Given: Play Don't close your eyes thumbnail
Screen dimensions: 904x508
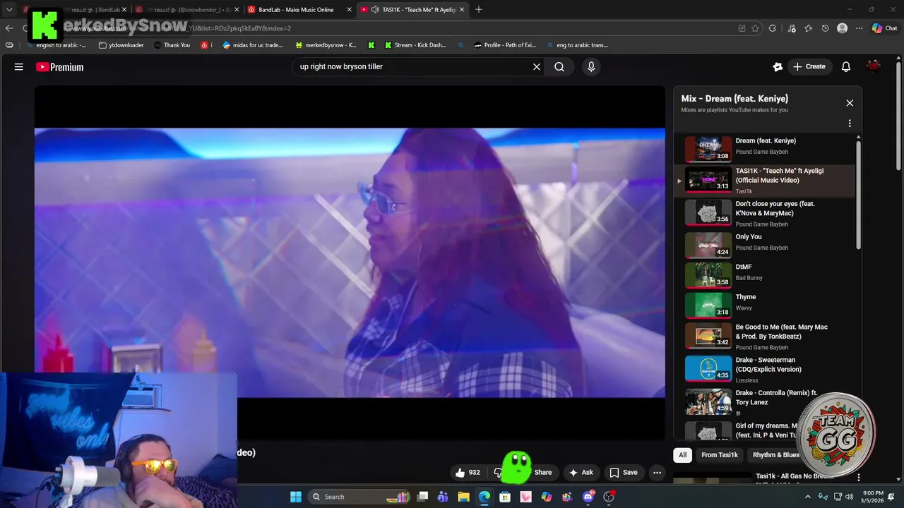Looking at the screenshot, I should 708,212.
